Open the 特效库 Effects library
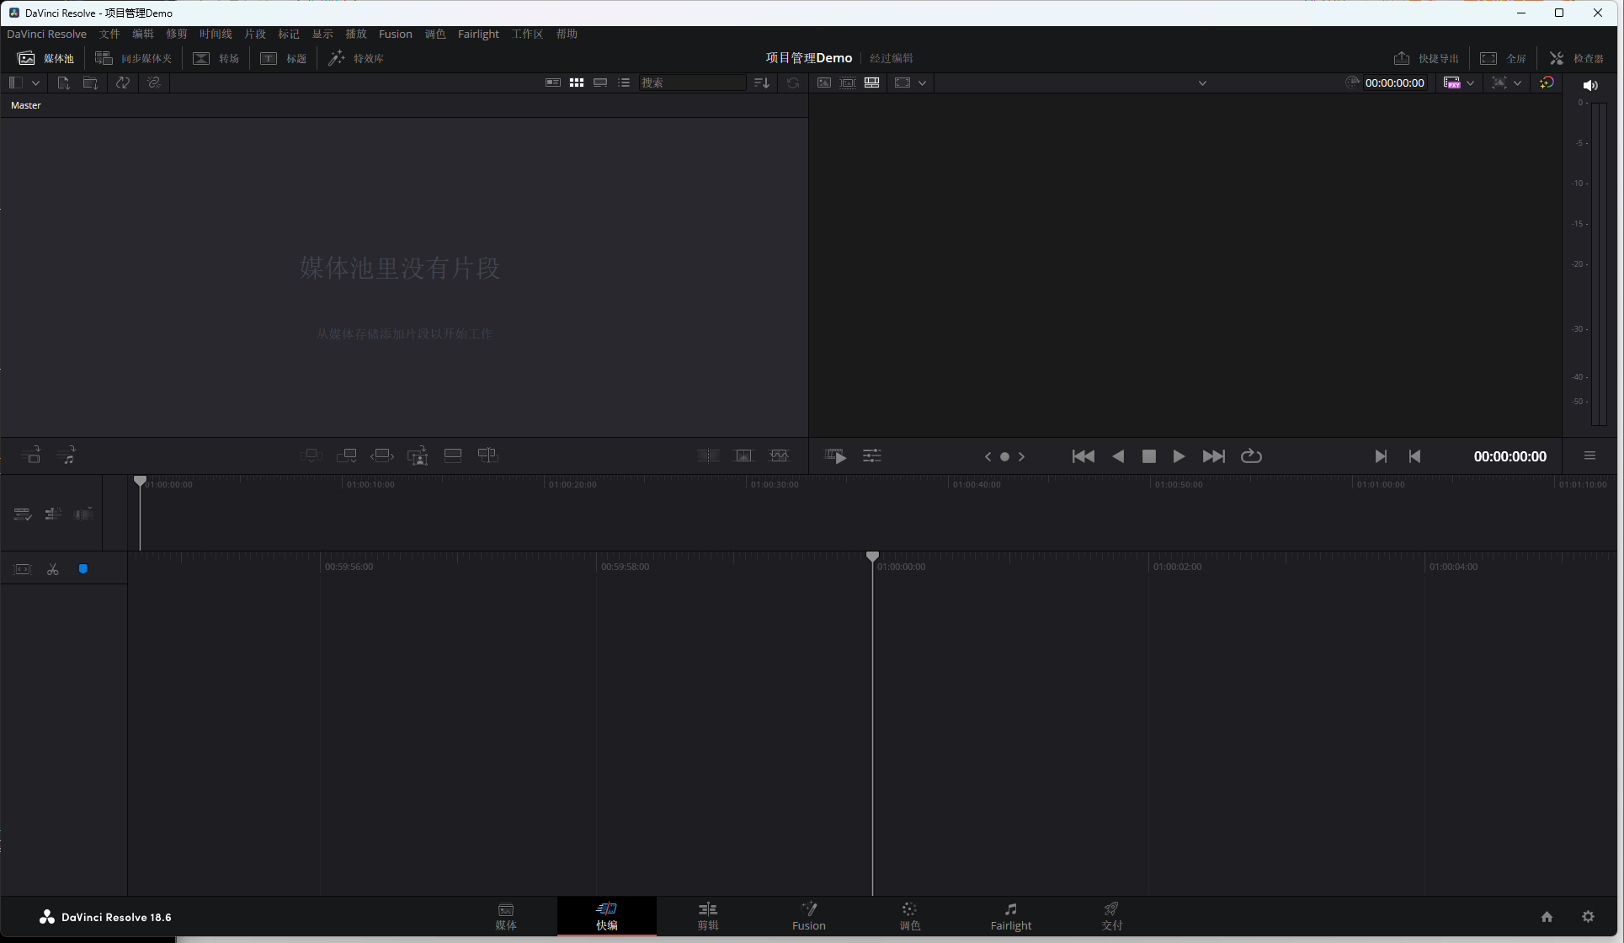 [356, 58]
